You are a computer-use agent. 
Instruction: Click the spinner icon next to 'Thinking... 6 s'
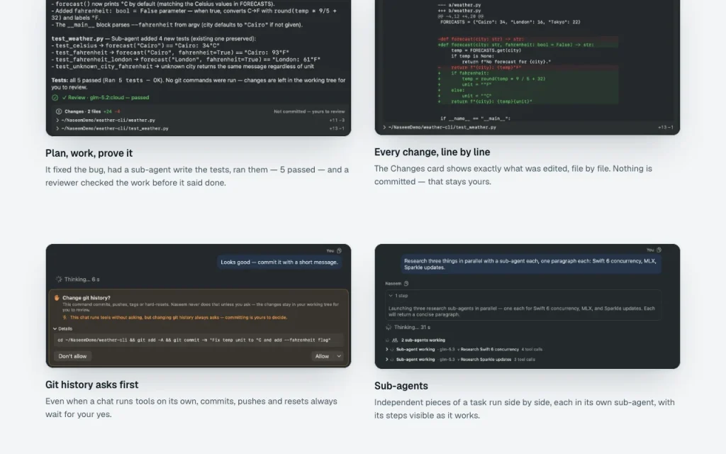[59, 279]
